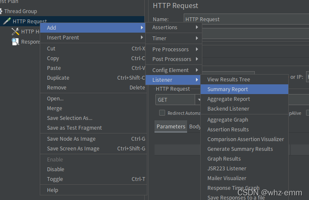Choose View Results Tree listener
Screen dimensions: 309x200
pos(244,80)
